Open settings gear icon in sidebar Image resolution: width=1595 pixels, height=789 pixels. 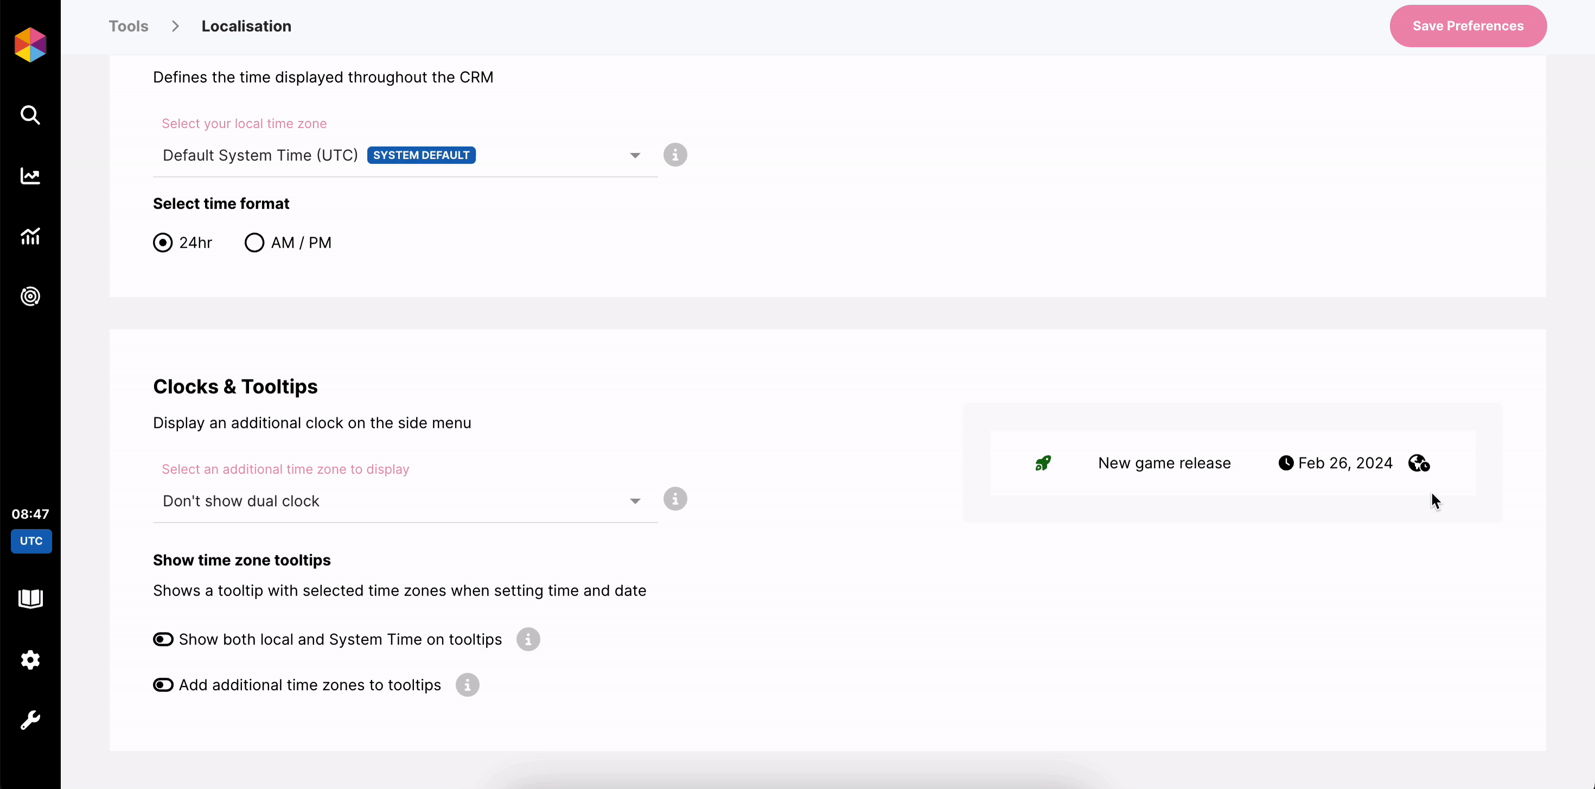click(30, 659)
